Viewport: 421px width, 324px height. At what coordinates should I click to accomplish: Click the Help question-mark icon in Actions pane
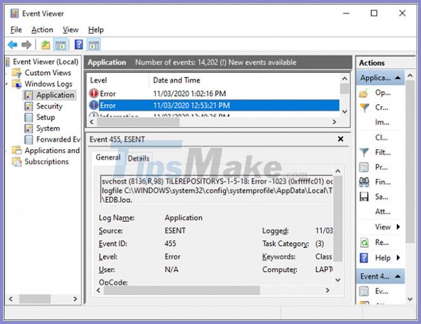[364, 258]
